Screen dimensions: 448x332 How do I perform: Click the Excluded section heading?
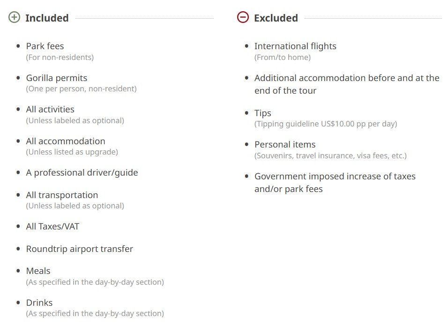tap(276, 18)
